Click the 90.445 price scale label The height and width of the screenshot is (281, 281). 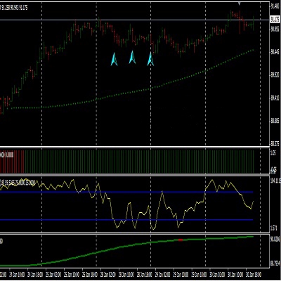275,53
